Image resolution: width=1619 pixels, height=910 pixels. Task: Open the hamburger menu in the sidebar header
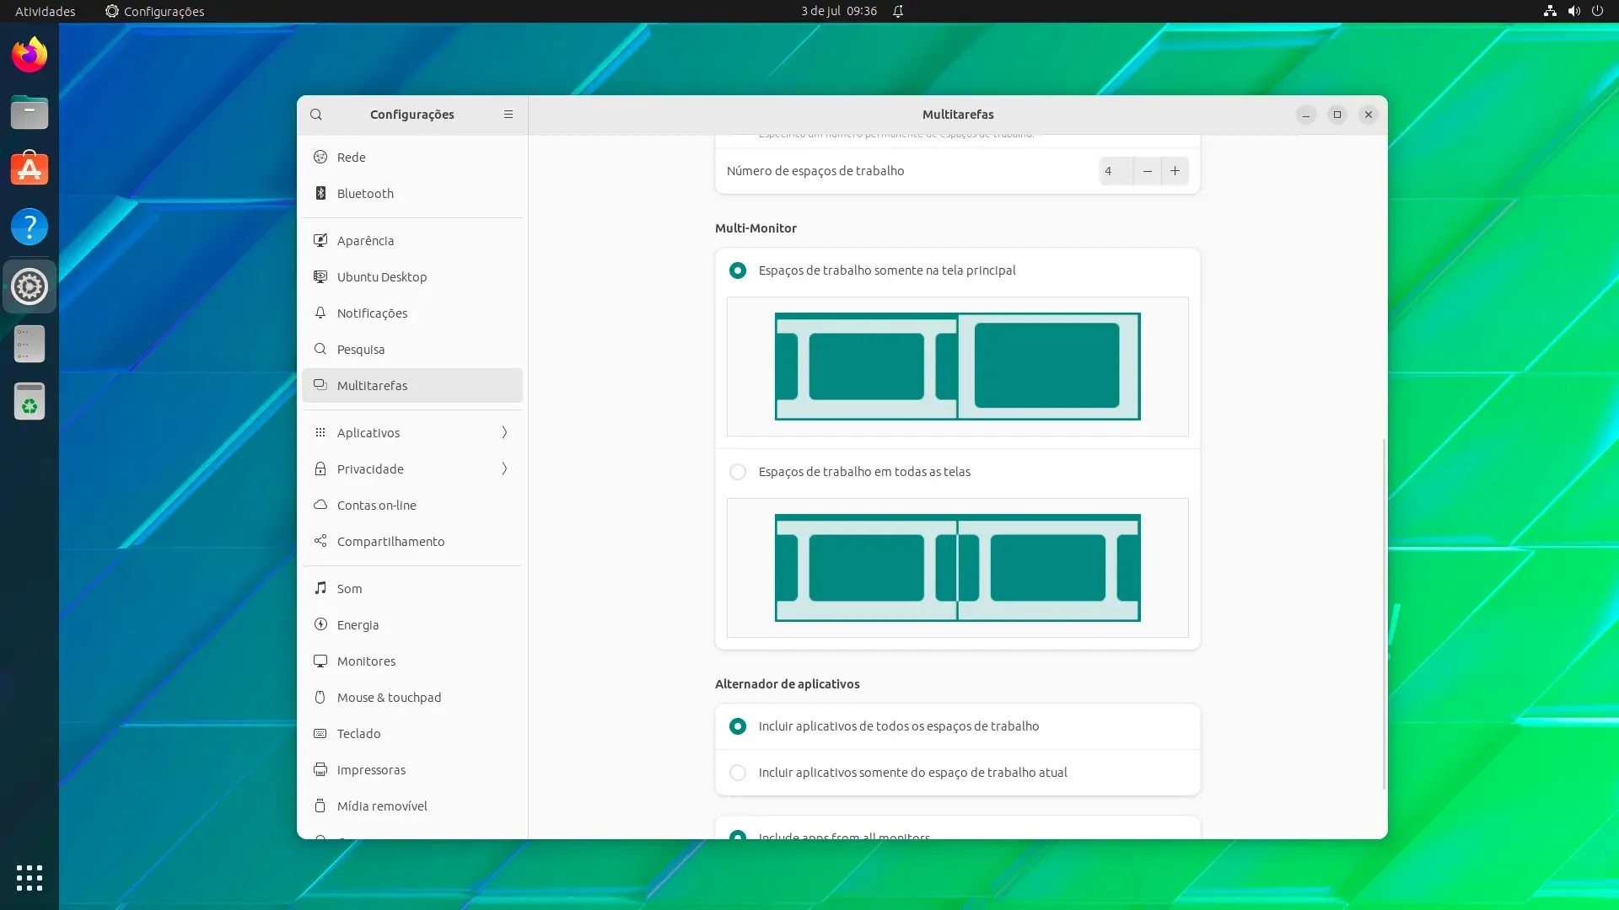508,115
